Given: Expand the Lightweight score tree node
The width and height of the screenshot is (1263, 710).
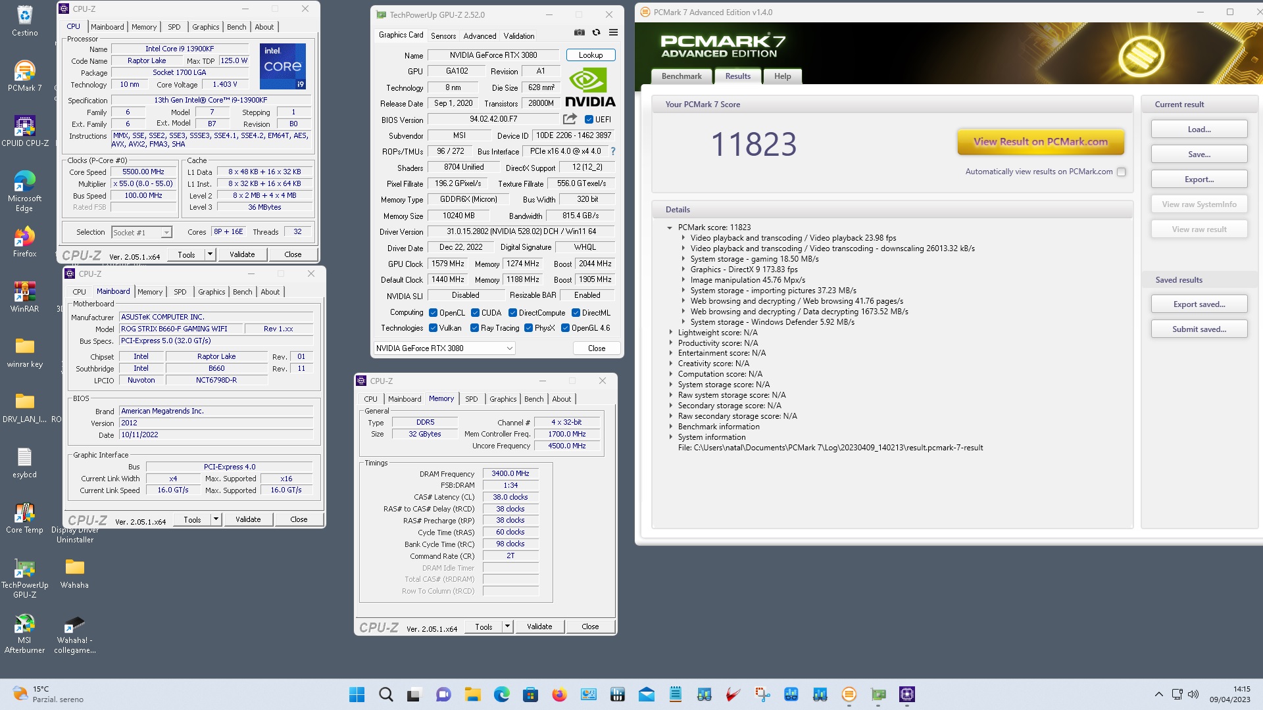Looking at the screenshot, I should (x=671, y=333).
